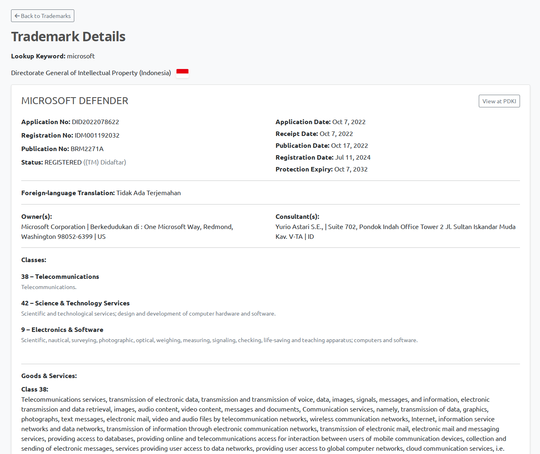Screen dimensions: 540x454
Task: Click the Goods & Services heading
Action: (49, 376)
